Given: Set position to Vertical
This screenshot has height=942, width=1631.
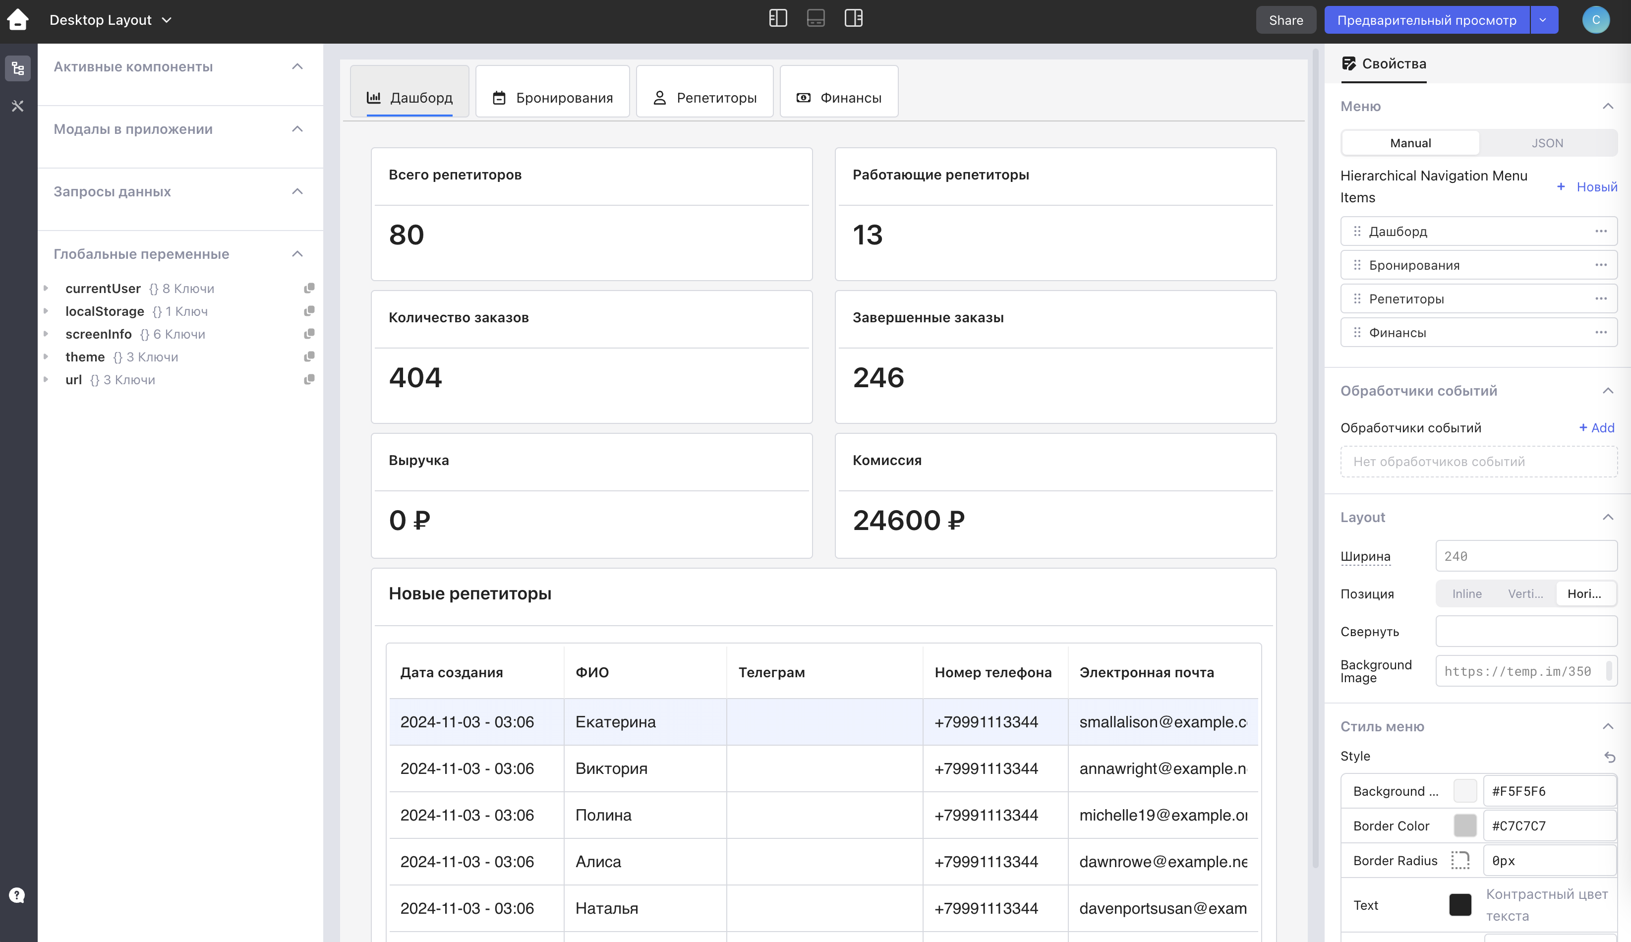Looking at the screenshot, I should point(1525,593).
